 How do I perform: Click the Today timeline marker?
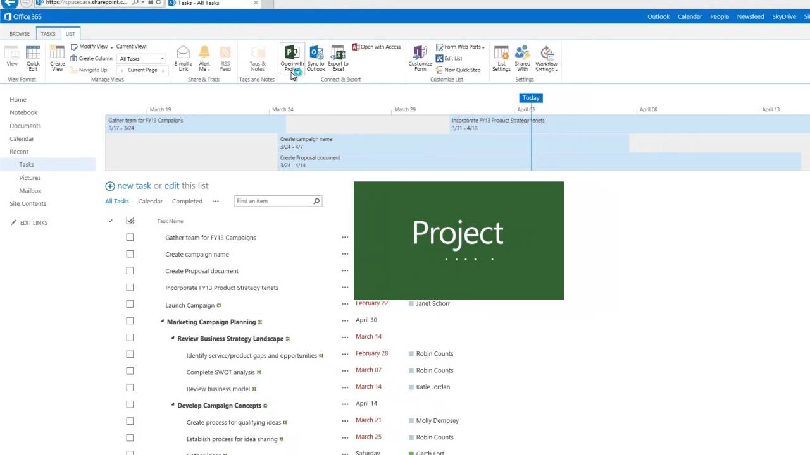531,97
